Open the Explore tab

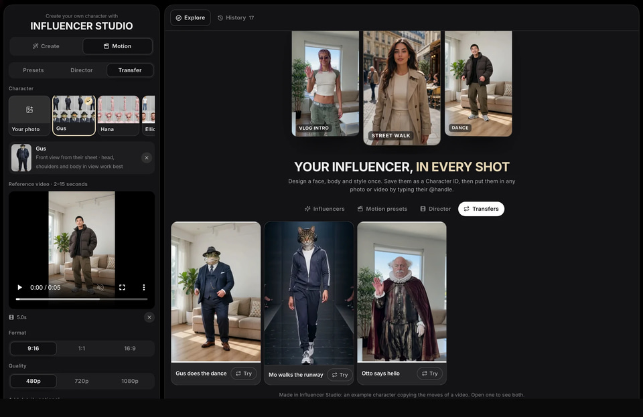190,17
